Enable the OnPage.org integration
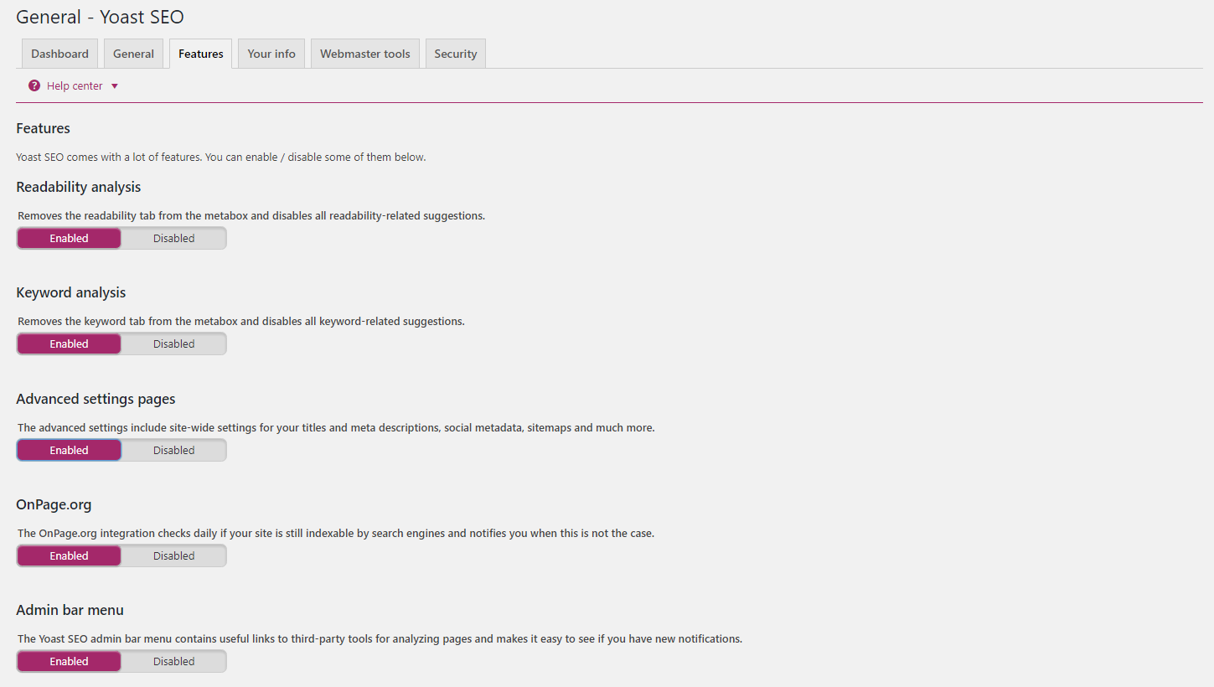 (69, 555)
